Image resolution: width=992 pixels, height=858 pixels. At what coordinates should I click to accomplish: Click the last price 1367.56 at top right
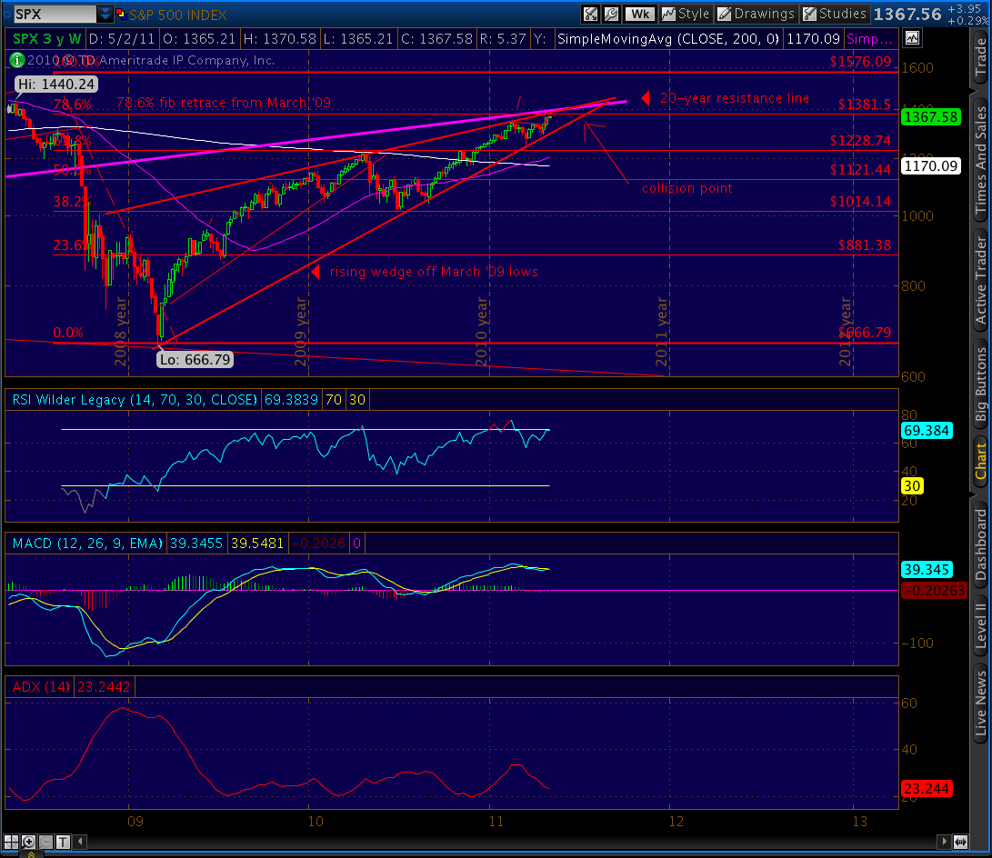tap(907, 14)
